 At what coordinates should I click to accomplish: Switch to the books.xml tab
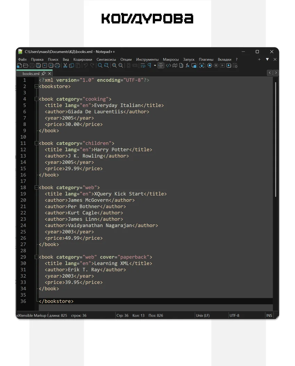[31, 74]
